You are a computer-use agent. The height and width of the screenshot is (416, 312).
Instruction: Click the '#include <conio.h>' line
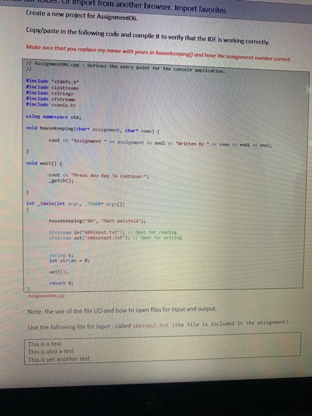[51, 105]
